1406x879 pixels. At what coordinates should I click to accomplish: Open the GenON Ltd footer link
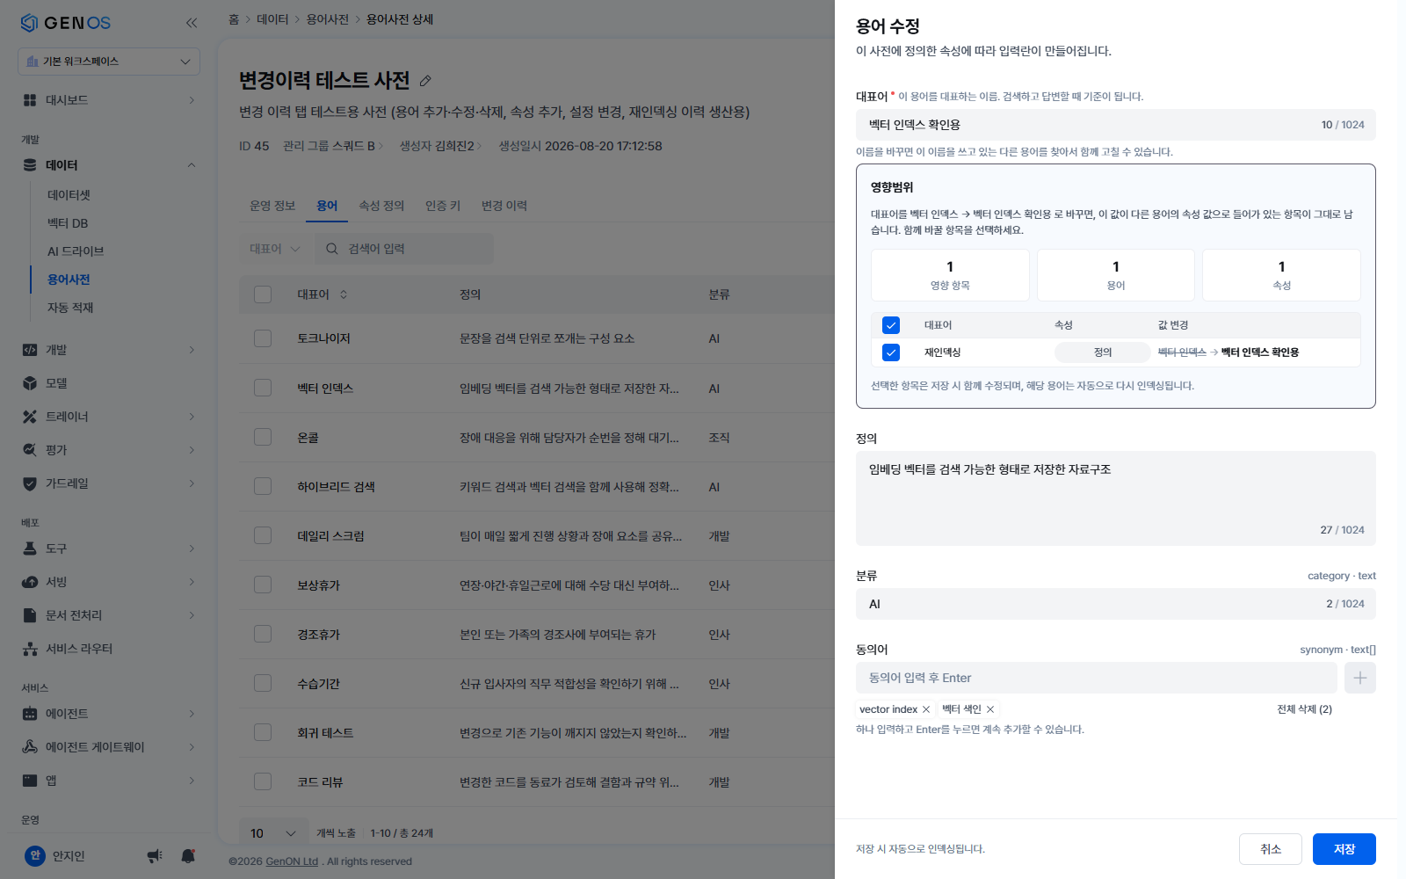click(x=292, y=861)
